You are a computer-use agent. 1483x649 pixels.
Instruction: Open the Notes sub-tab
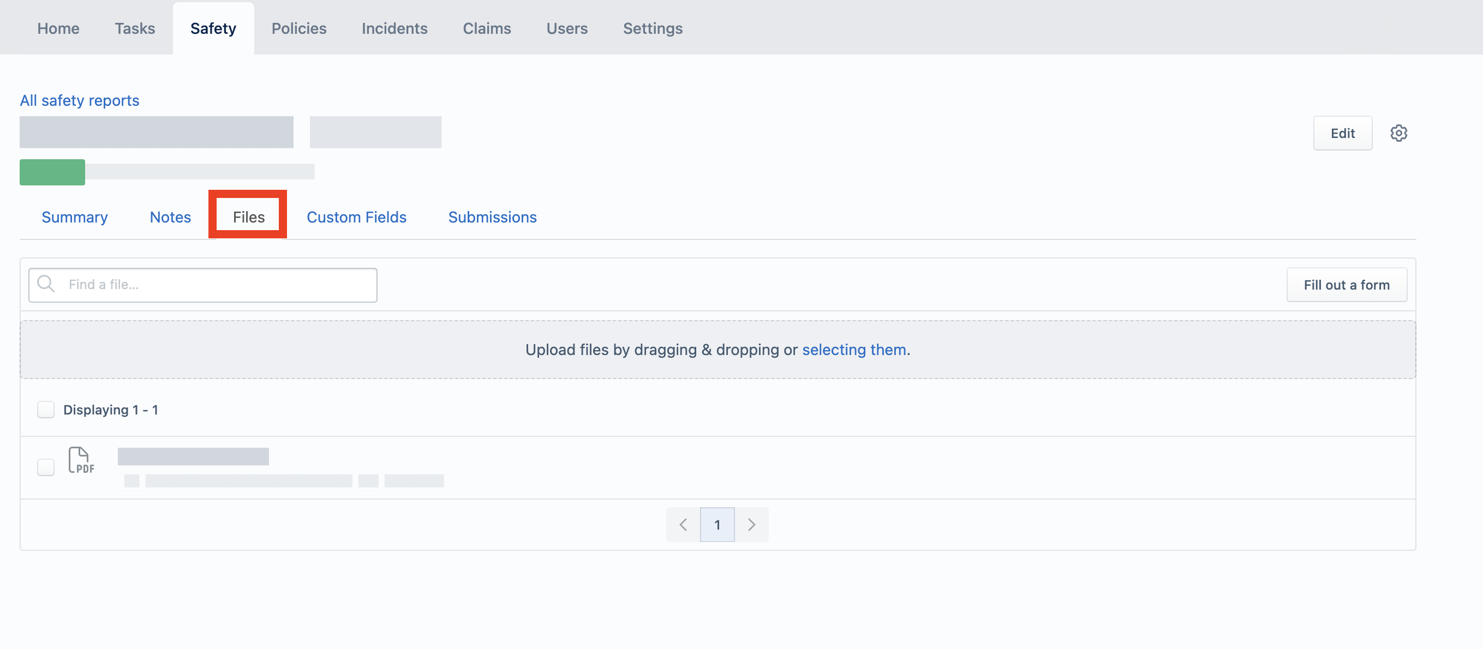pos(170,217)
